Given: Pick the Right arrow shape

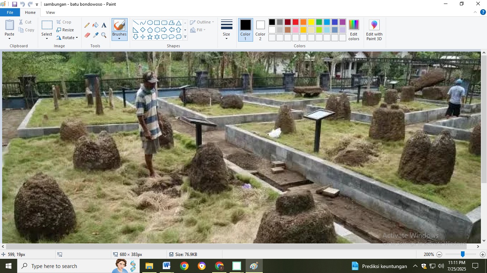Looking at the screenshot, I should pos(164,30).
